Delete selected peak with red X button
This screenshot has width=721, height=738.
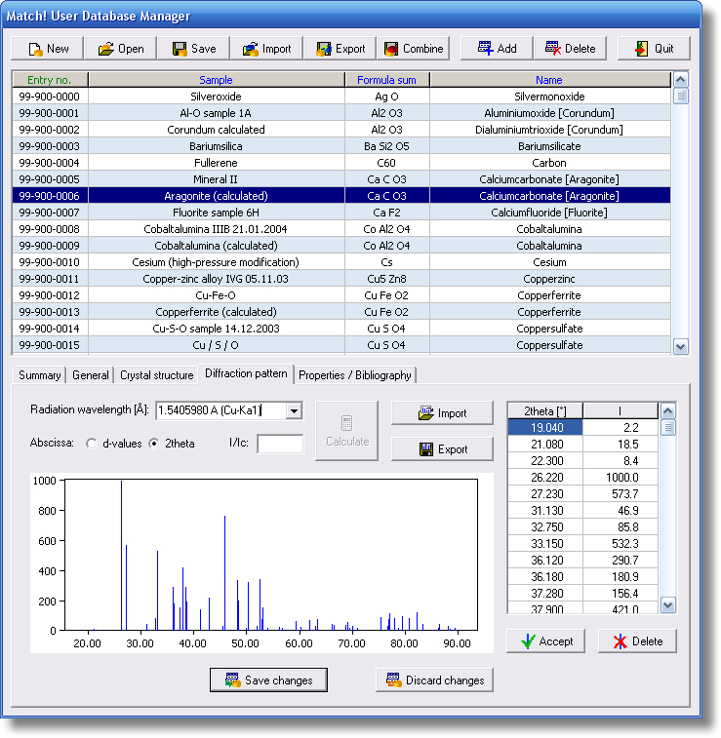click(x=637, y=641)
